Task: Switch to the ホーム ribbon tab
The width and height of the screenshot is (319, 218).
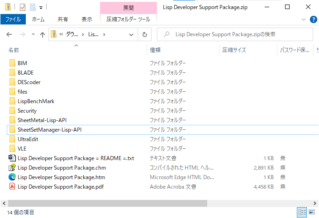Action: 38,19
